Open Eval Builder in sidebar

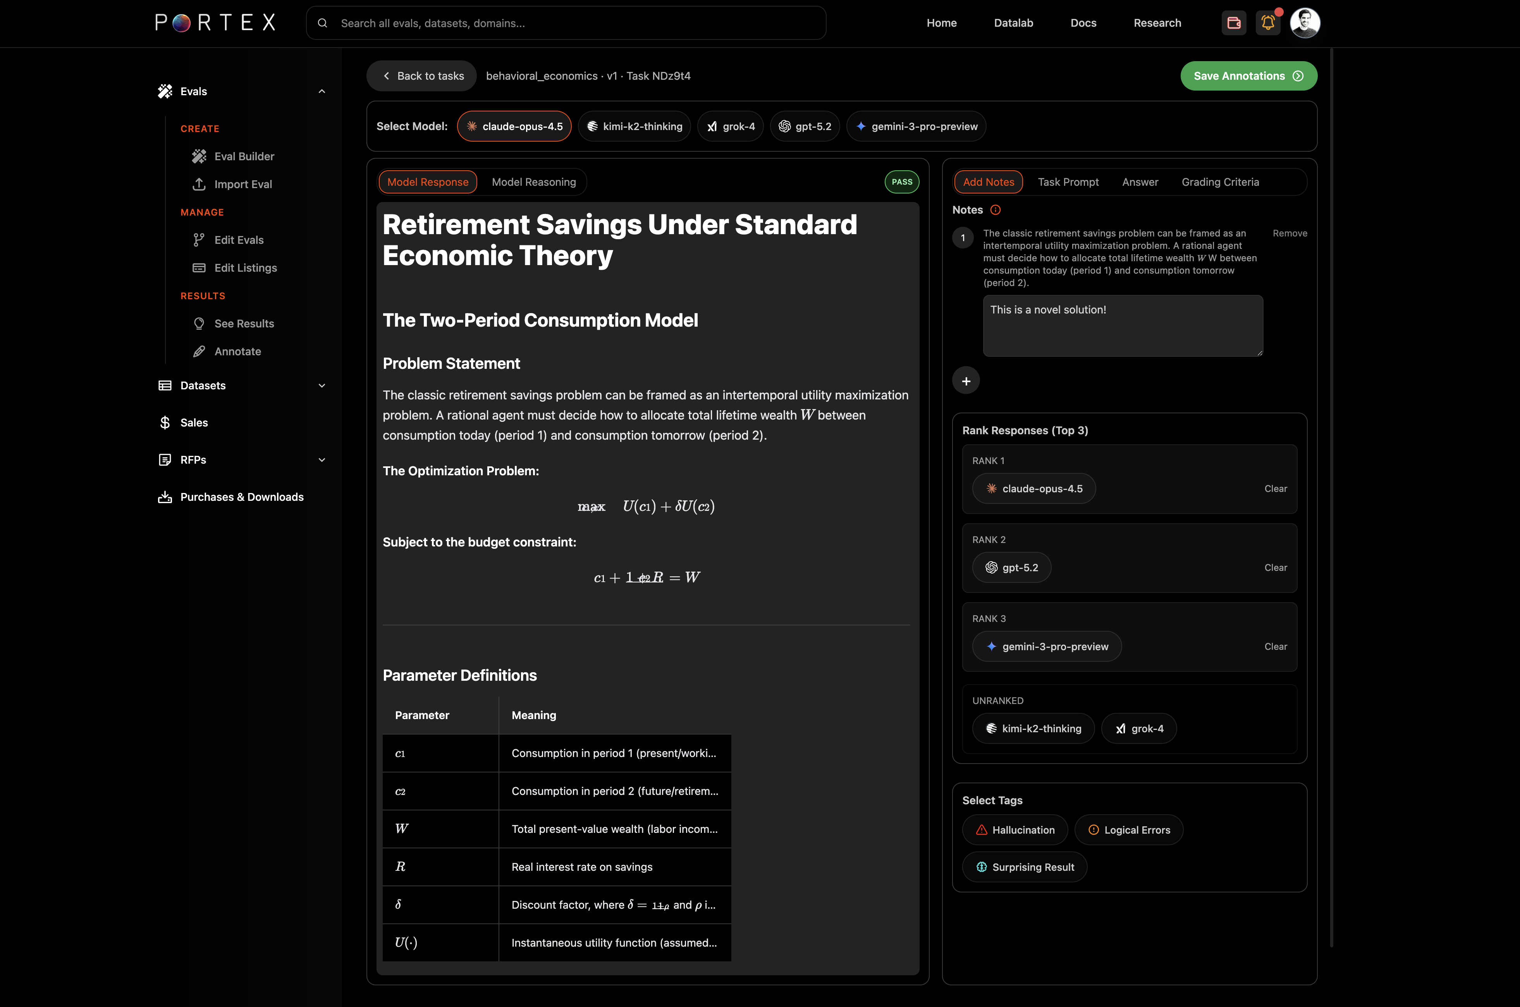point(244,156)
